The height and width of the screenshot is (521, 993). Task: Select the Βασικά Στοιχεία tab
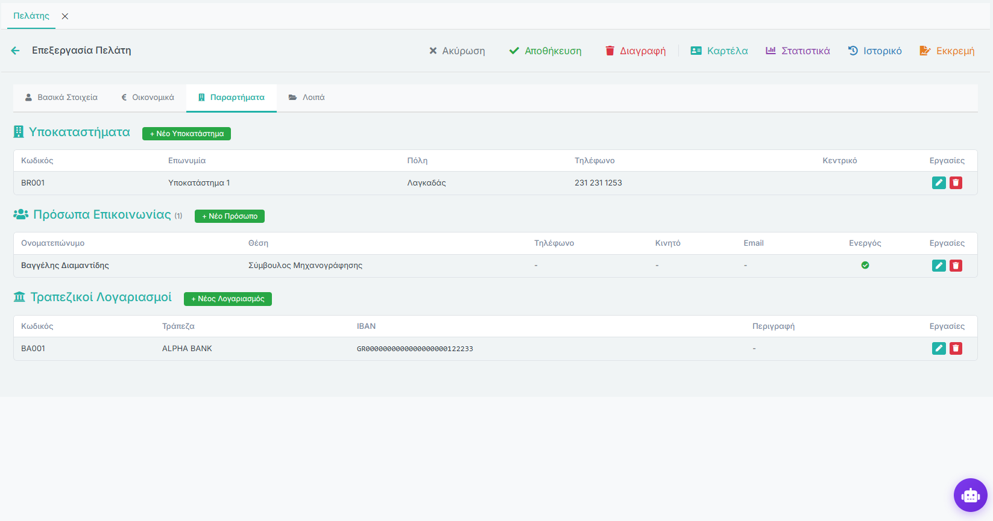click(61, 98)
